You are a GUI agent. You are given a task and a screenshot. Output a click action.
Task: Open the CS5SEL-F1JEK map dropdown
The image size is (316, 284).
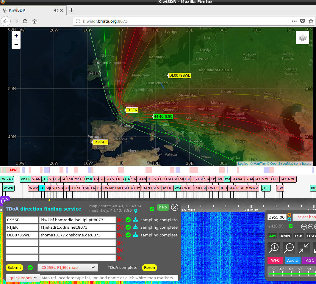click(x=68, y=267)
